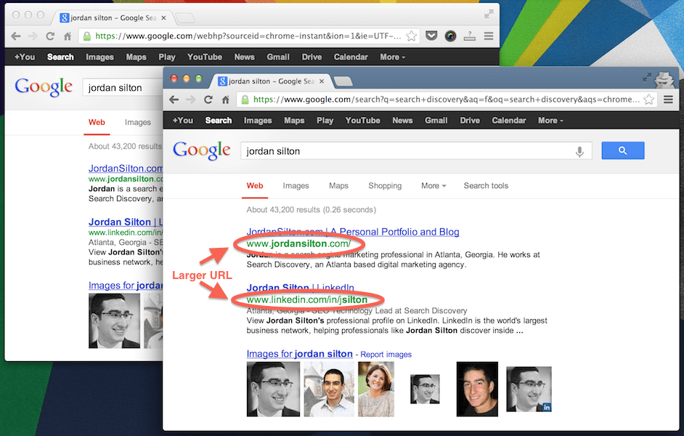View the front window's green padlock site info

(245, 100)
